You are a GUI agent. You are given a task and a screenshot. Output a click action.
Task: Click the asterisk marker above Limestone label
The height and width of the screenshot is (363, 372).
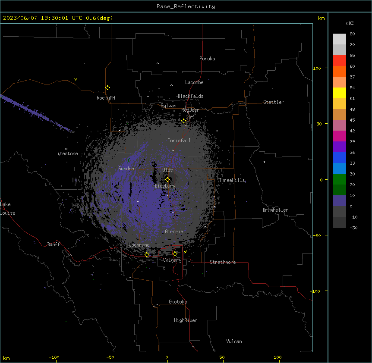(x=66, y=149)
